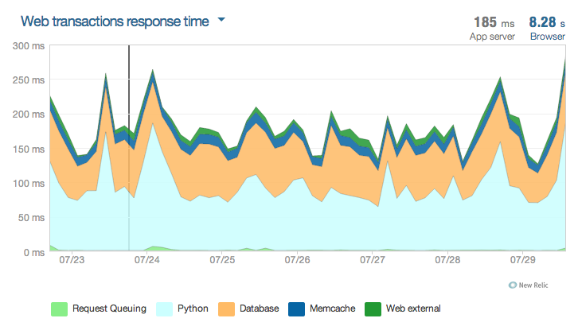Viewport: 578px width, 326px height.
Task: Click the Python legend color swatch
Action: tap(164, 309)
